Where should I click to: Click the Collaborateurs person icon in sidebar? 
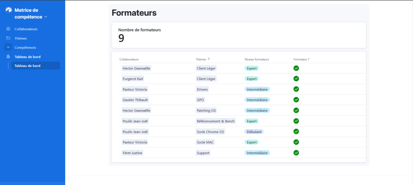pyautogui.click(x=8, y=29)
